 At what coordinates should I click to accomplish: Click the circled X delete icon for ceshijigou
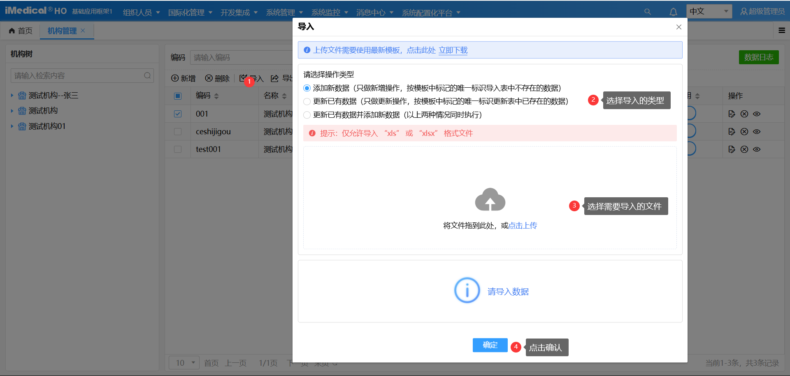[x=744, y=131]
